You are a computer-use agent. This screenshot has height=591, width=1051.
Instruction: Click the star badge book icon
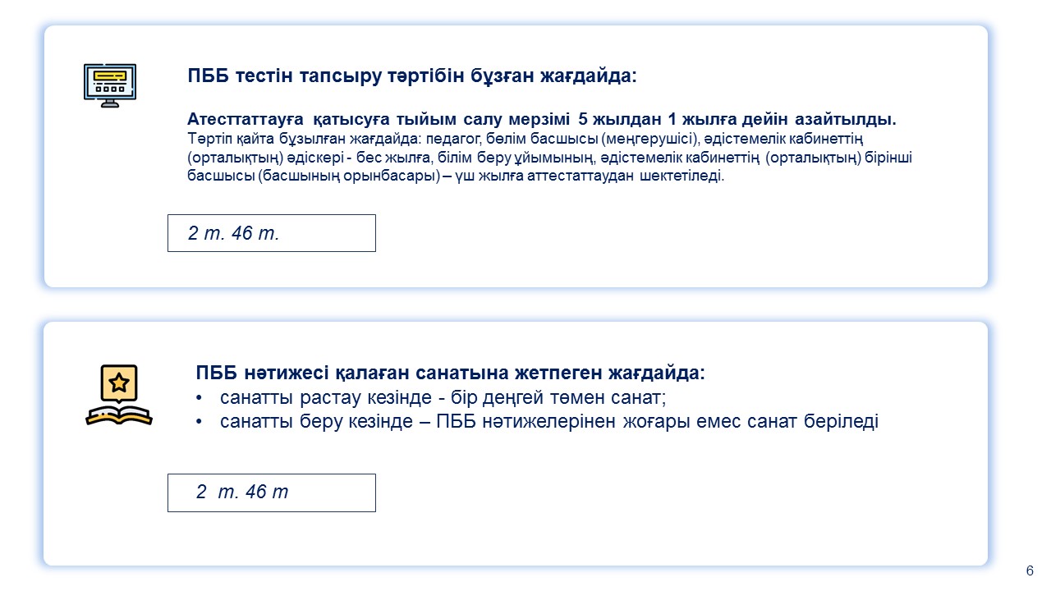click(119, 395)
